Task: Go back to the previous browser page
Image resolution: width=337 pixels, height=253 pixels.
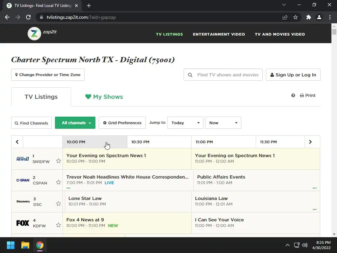Action: (x=7, y=17)
